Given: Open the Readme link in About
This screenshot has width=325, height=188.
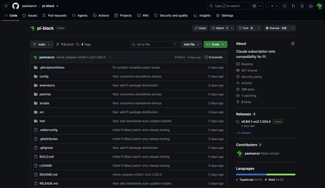Looking at the screenshot, I should pos(245,64).
